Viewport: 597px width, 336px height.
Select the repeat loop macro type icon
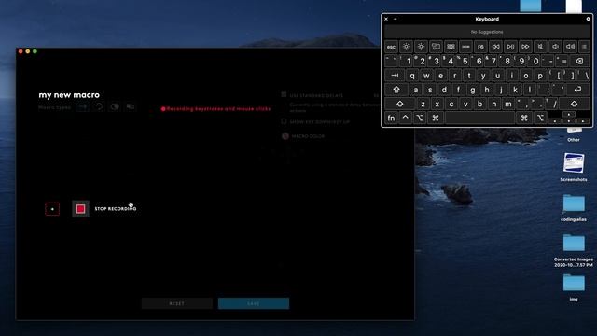pos(99,107)
